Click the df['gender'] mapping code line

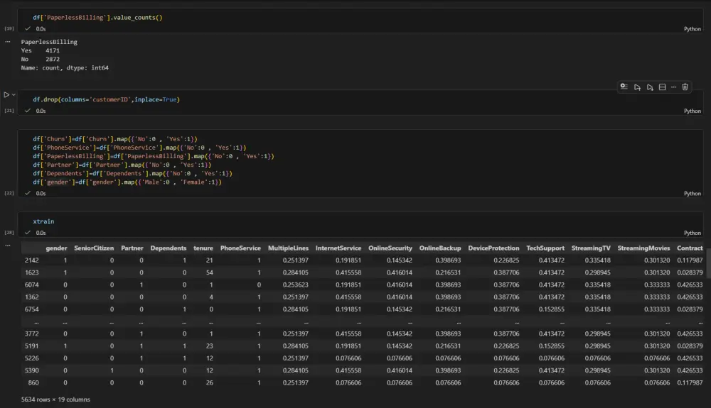(x=127, y=182)
